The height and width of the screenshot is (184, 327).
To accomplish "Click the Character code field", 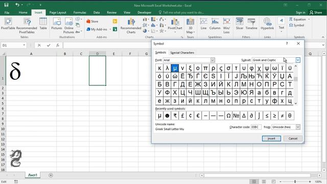I will tap(256, 127).
